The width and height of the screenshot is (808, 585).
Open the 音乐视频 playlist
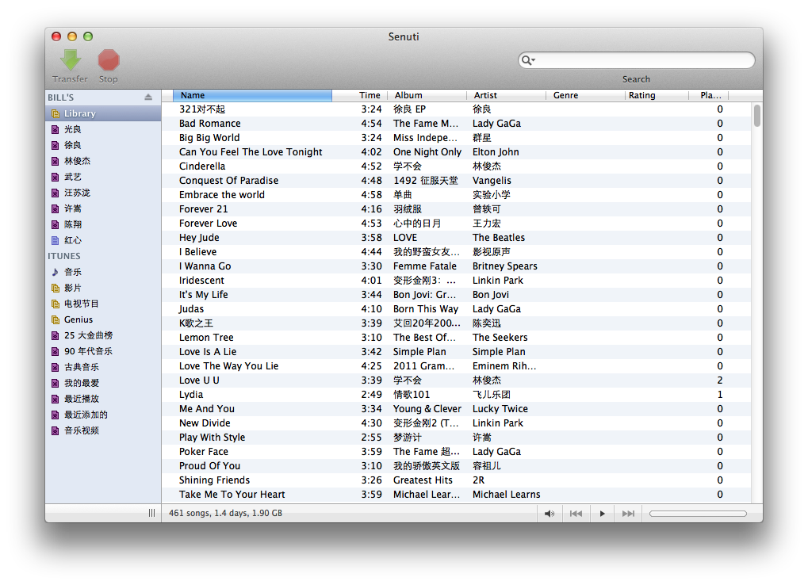pyautogui.click(x=103, y=430)
